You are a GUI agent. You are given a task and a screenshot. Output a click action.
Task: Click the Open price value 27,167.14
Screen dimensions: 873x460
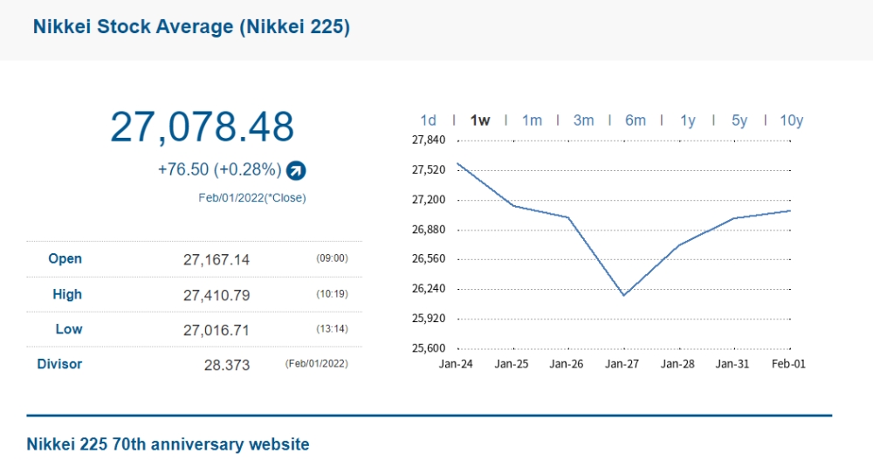point(217,259)
